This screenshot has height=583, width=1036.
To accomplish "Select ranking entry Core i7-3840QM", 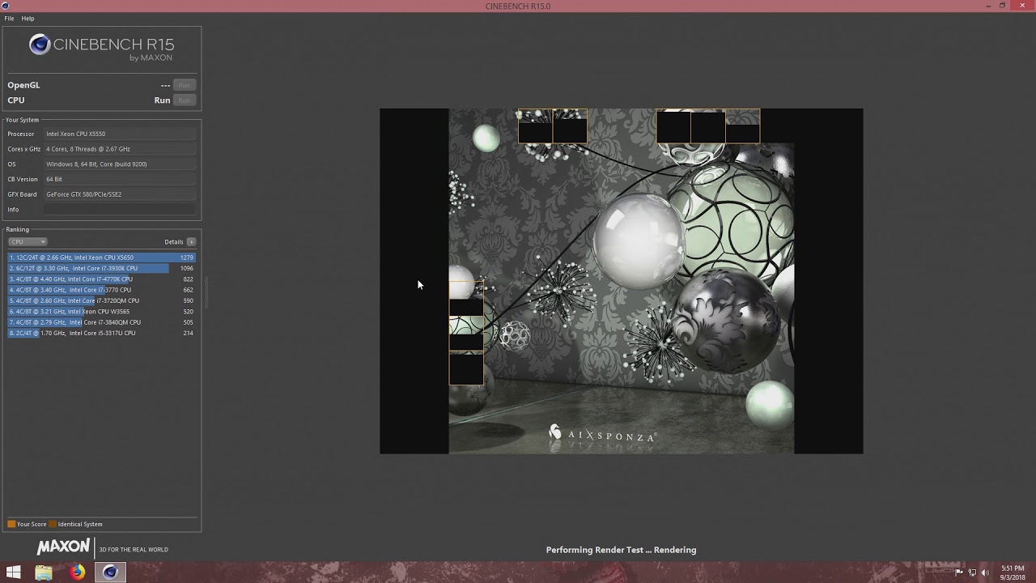I will pyautogui.click(x=101, y=322).
